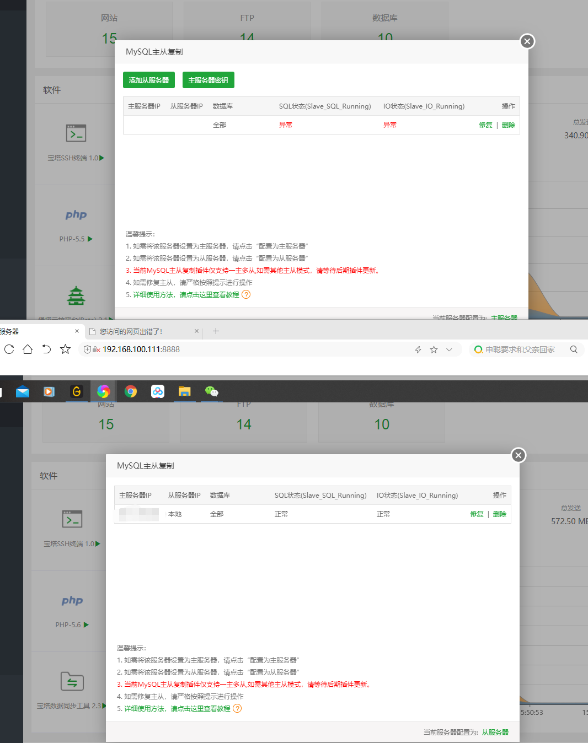The image size is (588, 743).
Task: Click help question icon in lower dialog
Action: point(237,708)
